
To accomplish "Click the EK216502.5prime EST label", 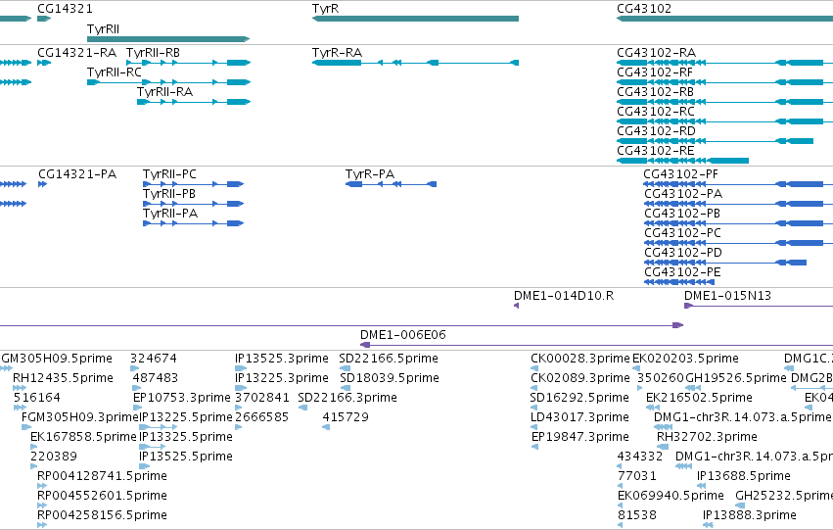I will click(699, 398).
